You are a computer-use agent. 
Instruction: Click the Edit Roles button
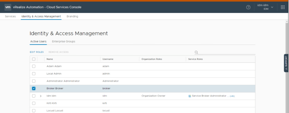tap(37, 52)
